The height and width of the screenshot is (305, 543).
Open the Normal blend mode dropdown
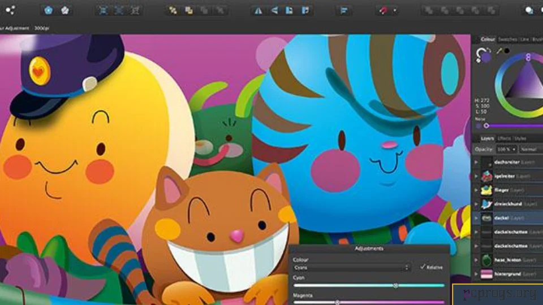[531, 149]
